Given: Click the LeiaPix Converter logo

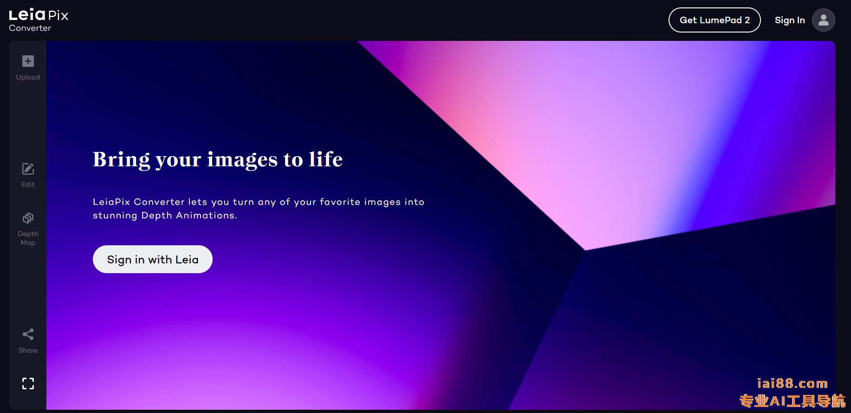Looking at the screenshot, I should [x=39, y=20].
